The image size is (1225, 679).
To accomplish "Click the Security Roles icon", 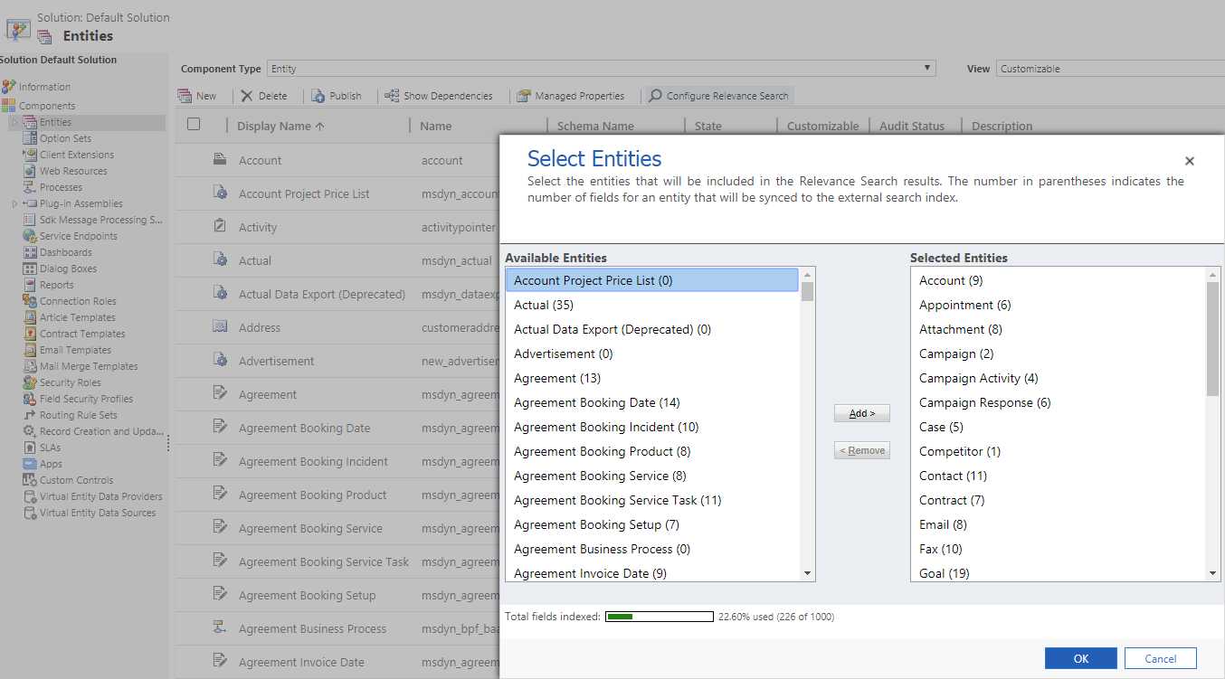I will pos(30,382).
